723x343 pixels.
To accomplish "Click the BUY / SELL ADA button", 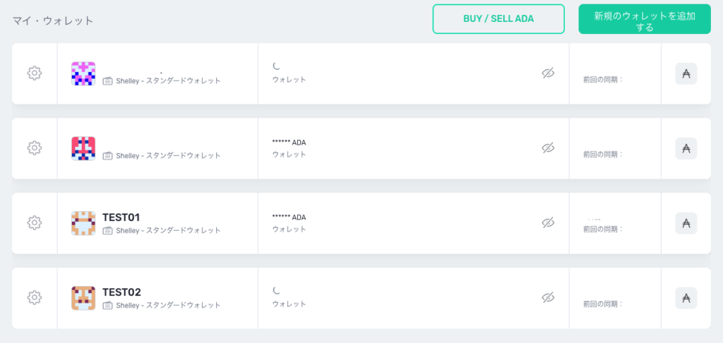I will click(498, 19).
